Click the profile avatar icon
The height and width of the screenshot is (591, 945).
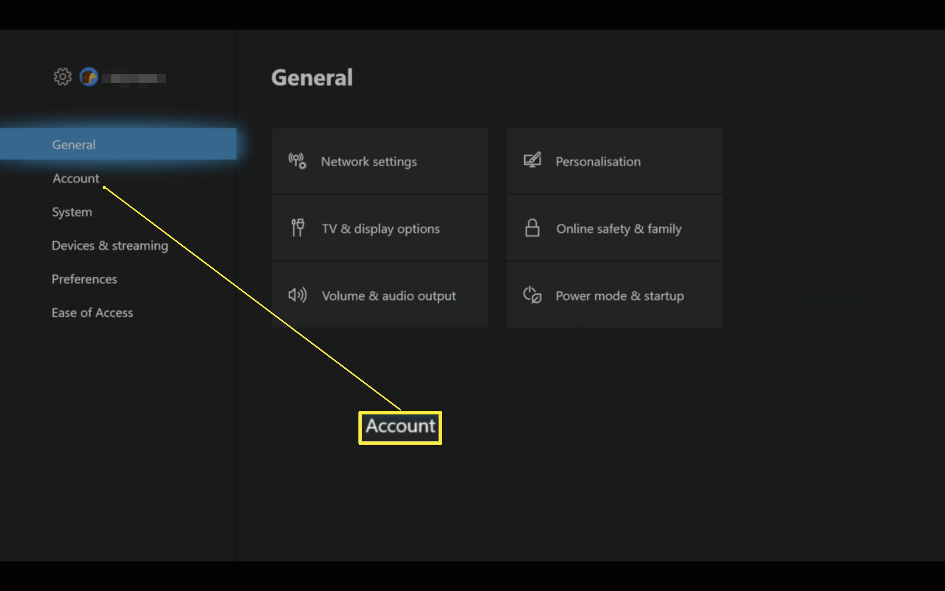(x=90, y=77)
